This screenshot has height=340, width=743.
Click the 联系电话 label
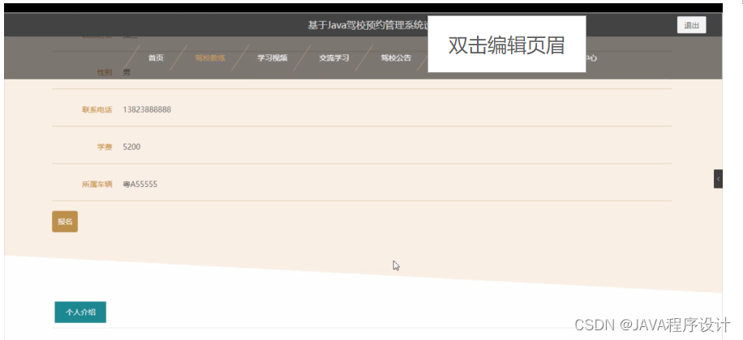(x=97, y=110)
